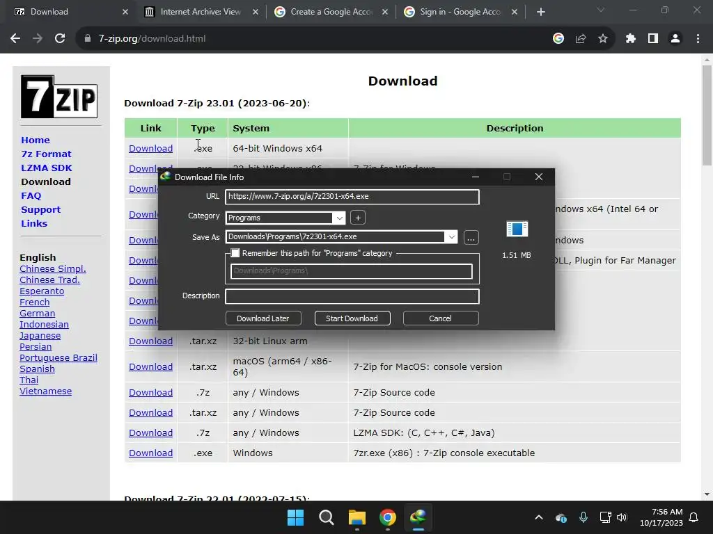Open the clock and date panel

click(x=661, y=517)
